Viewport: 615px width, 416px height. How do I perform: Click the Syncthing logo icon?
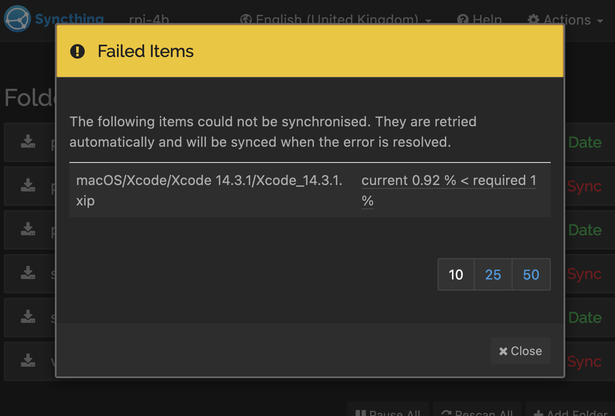click(17, 19)
